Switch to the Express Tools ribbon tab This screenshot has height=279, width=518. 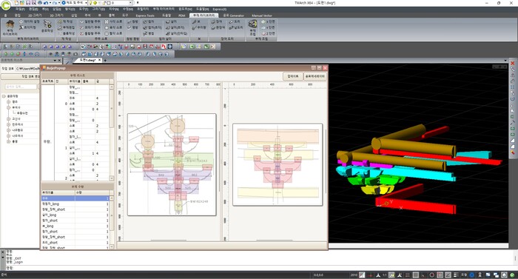point(145,16)
